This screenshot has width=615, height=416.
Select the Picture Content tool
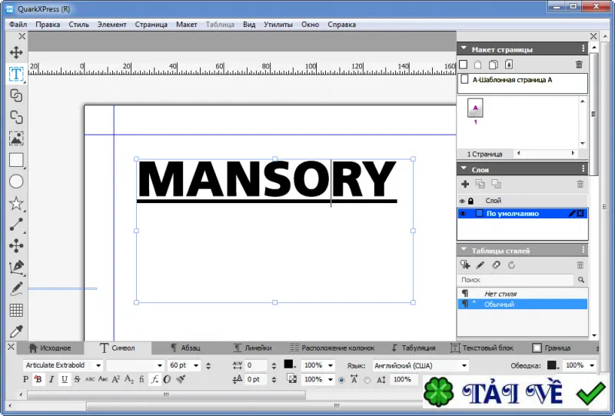pos(16,138)
